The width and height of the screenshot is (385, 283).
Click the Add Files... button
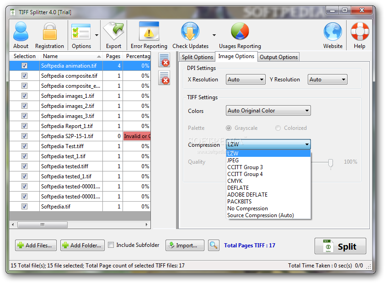coord(36,245)
